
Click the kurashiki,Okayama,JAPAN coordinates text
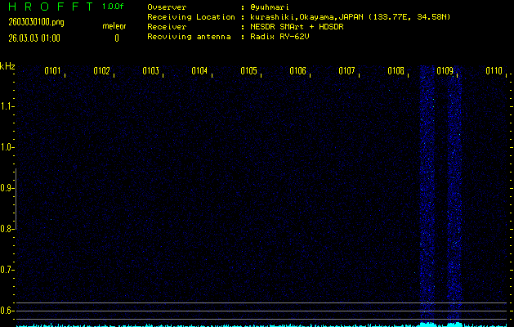pos(350,17)
